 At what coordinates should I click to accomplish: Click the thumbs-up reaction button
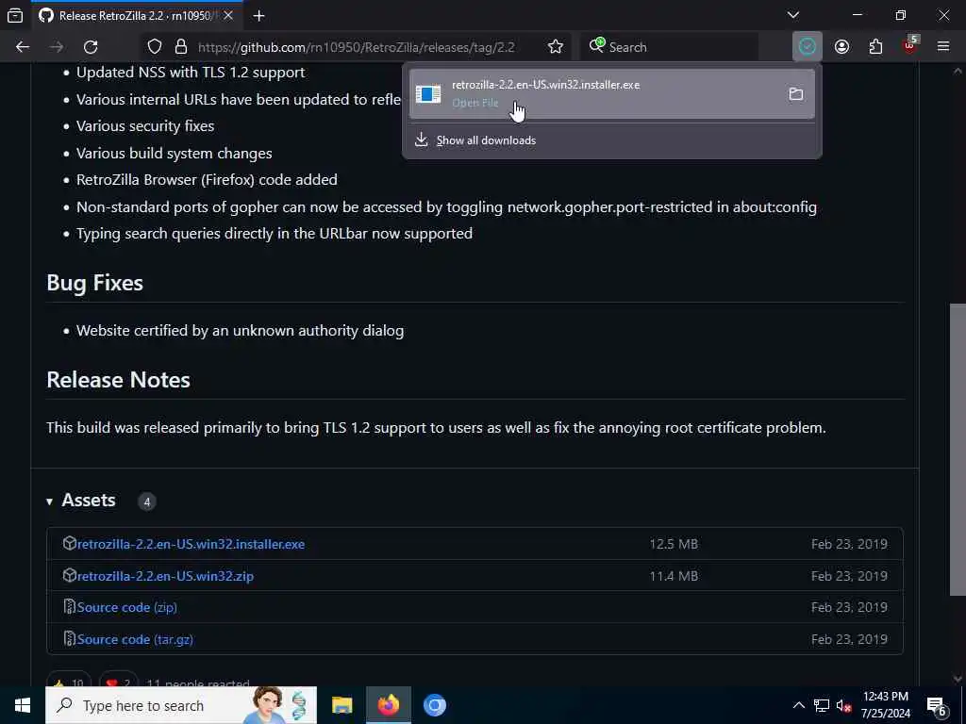pyautogui.click(x=69, y=681)
